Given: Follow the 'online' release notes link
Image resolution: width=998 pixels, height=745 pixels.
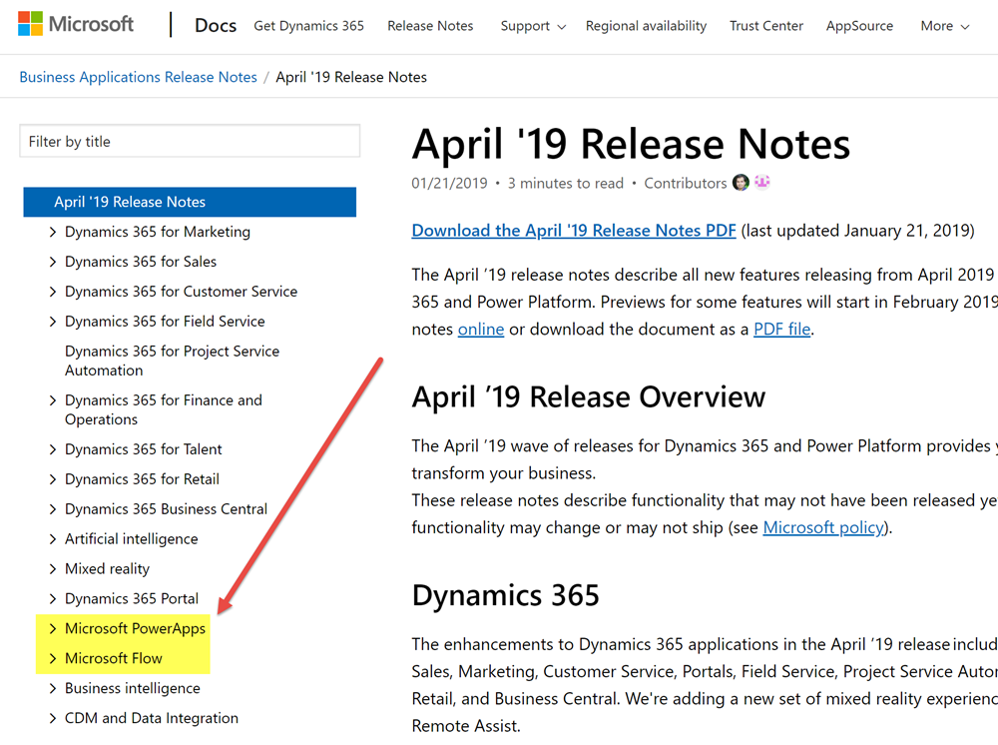Looking at the screenshot, I should point(481,330).
